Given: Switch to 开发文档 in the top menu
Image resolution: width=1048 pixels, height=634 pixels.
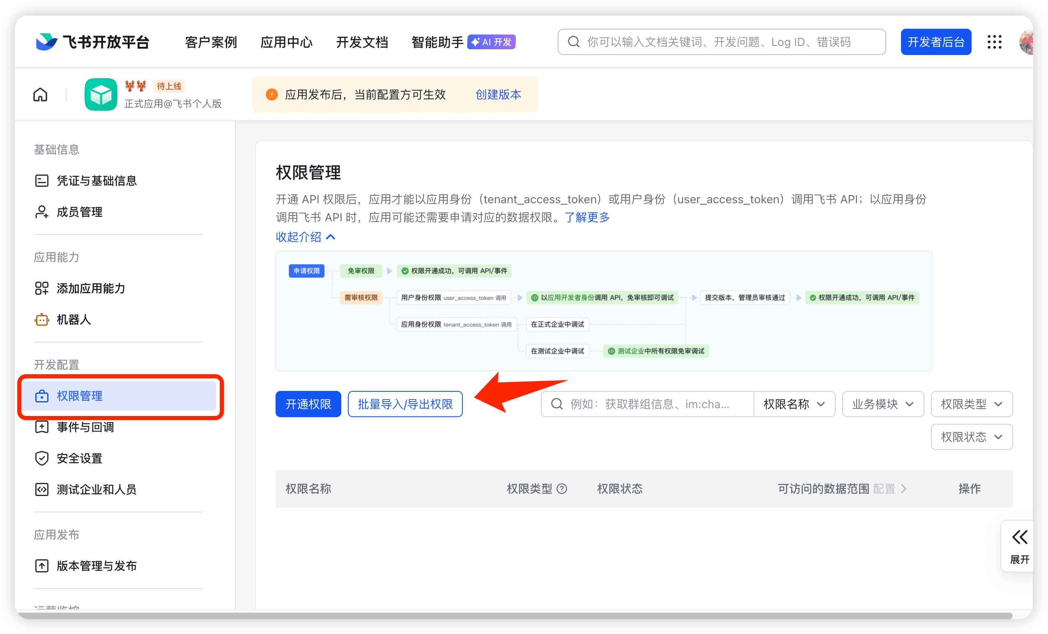Looking at the screenshot, I should click(362, 41).
